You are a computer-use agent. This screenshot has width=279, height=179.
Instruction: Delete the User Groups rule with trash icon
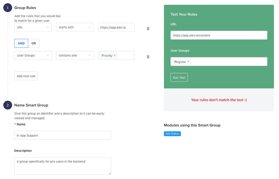(148, 57)
